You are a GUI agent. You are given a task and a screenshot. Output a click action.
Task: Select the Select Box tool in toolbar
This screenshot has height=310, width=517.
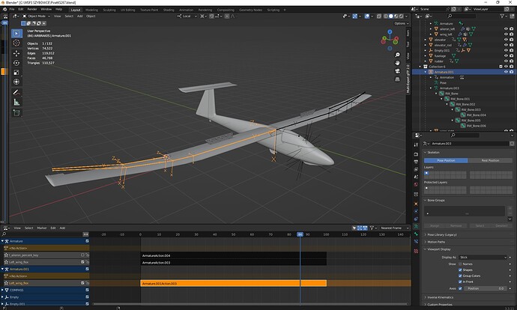coord(16,33)
